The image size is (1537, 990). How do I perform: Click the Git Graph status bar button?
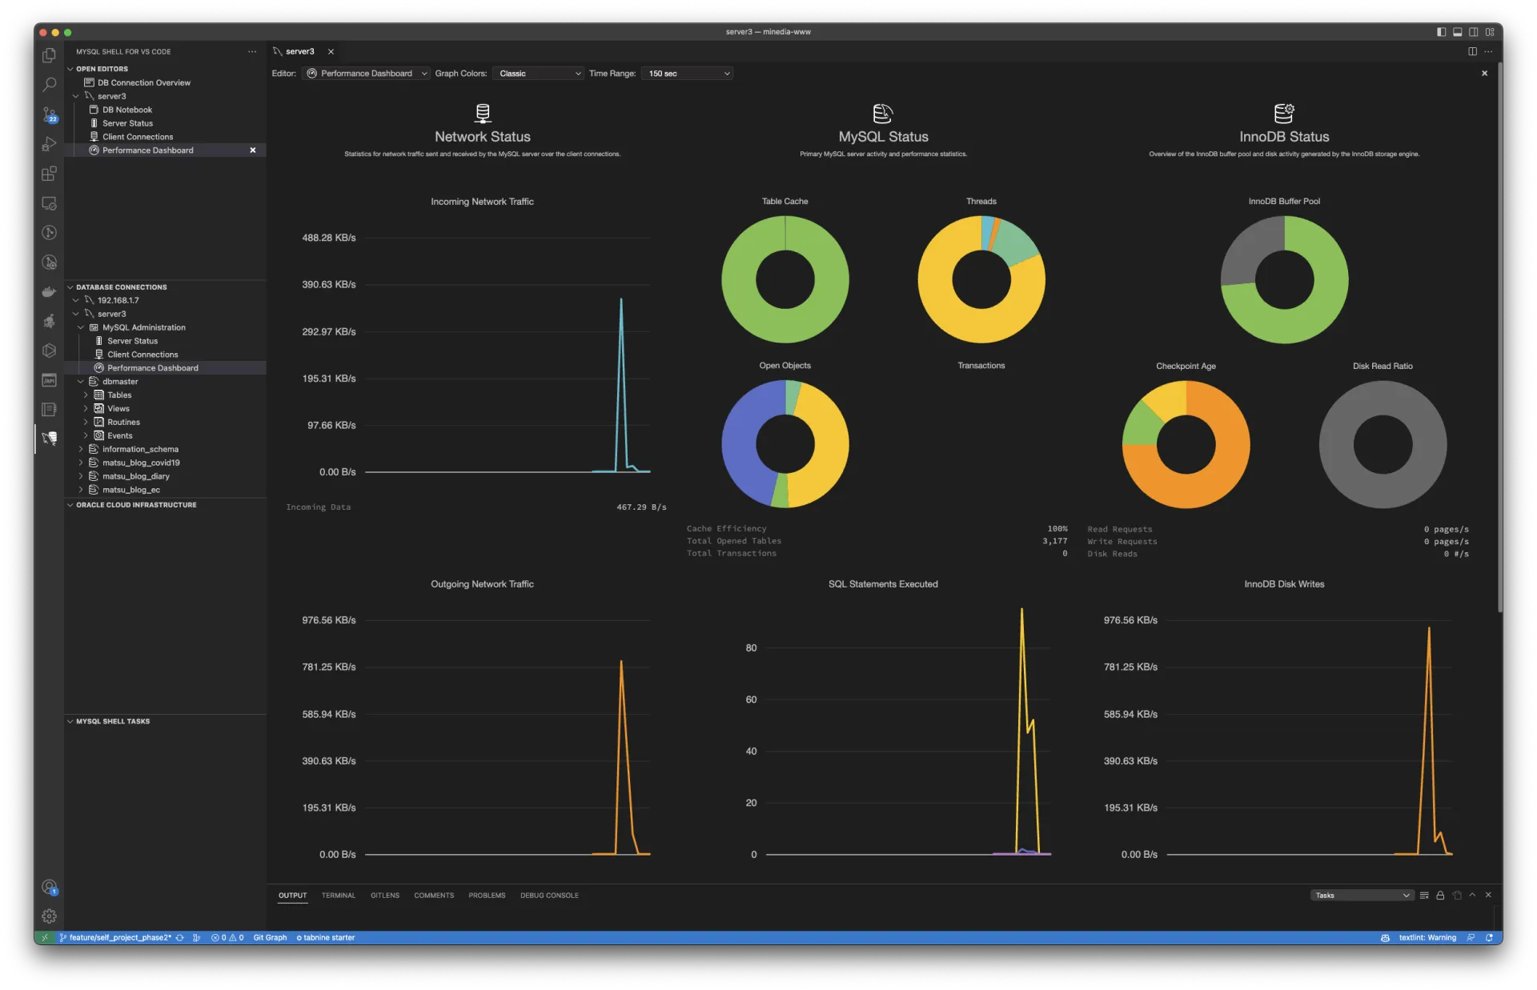point(270,938)
